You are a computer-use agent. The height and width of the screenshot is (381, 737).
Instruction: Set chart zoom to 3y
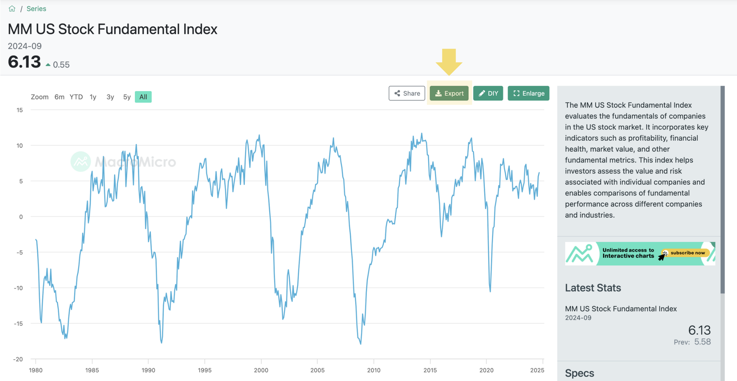pyautogui.click(x=110, y=97)
